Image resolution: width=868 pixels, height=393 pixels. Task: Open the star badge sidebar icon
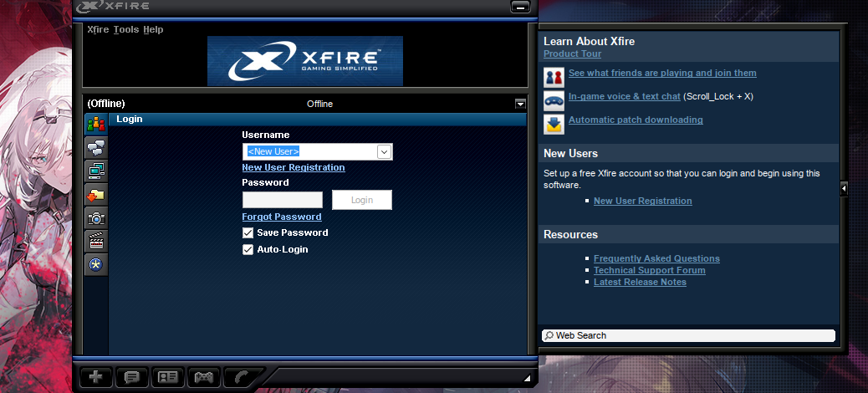96,265
